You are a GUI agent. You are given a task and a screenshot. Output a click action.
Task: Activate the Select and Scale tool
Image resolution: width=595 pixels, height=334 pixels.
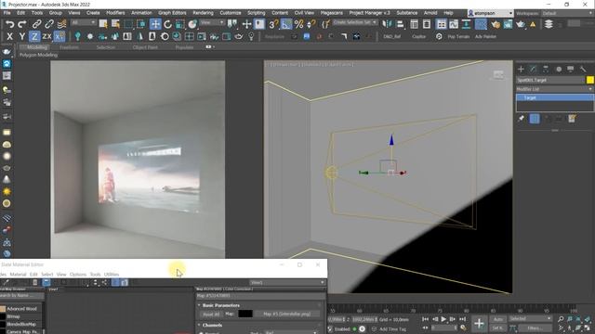tap(179, 24)
